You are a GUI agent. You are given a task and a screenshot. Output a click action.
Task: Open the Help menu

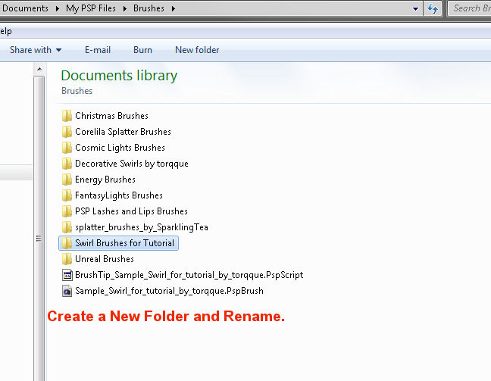point(5,31)
